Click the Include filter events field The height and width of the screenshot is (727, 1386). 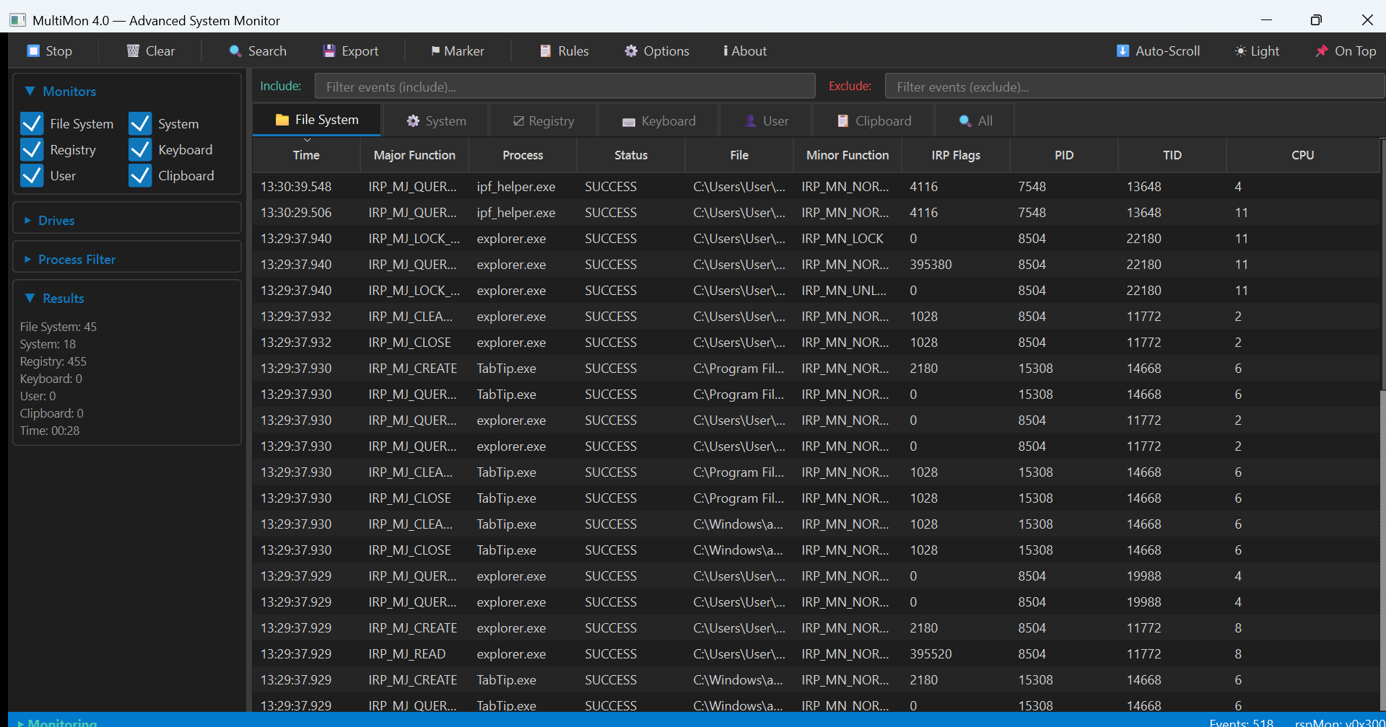(565, 87)
